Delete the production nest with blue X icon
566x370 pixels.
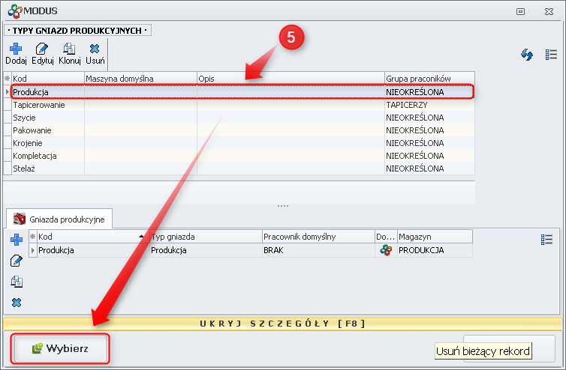(17, 303)
